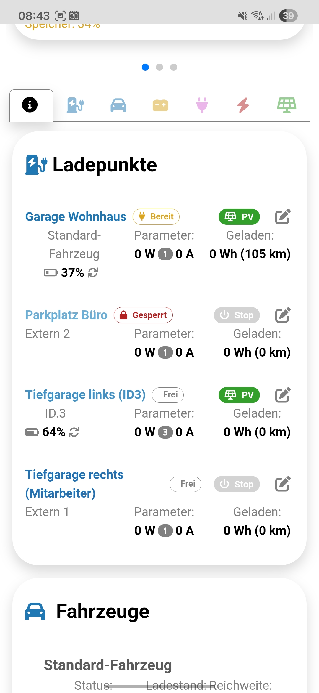Select the black info overview tab
319x693 pixels.
click(30, 105)
